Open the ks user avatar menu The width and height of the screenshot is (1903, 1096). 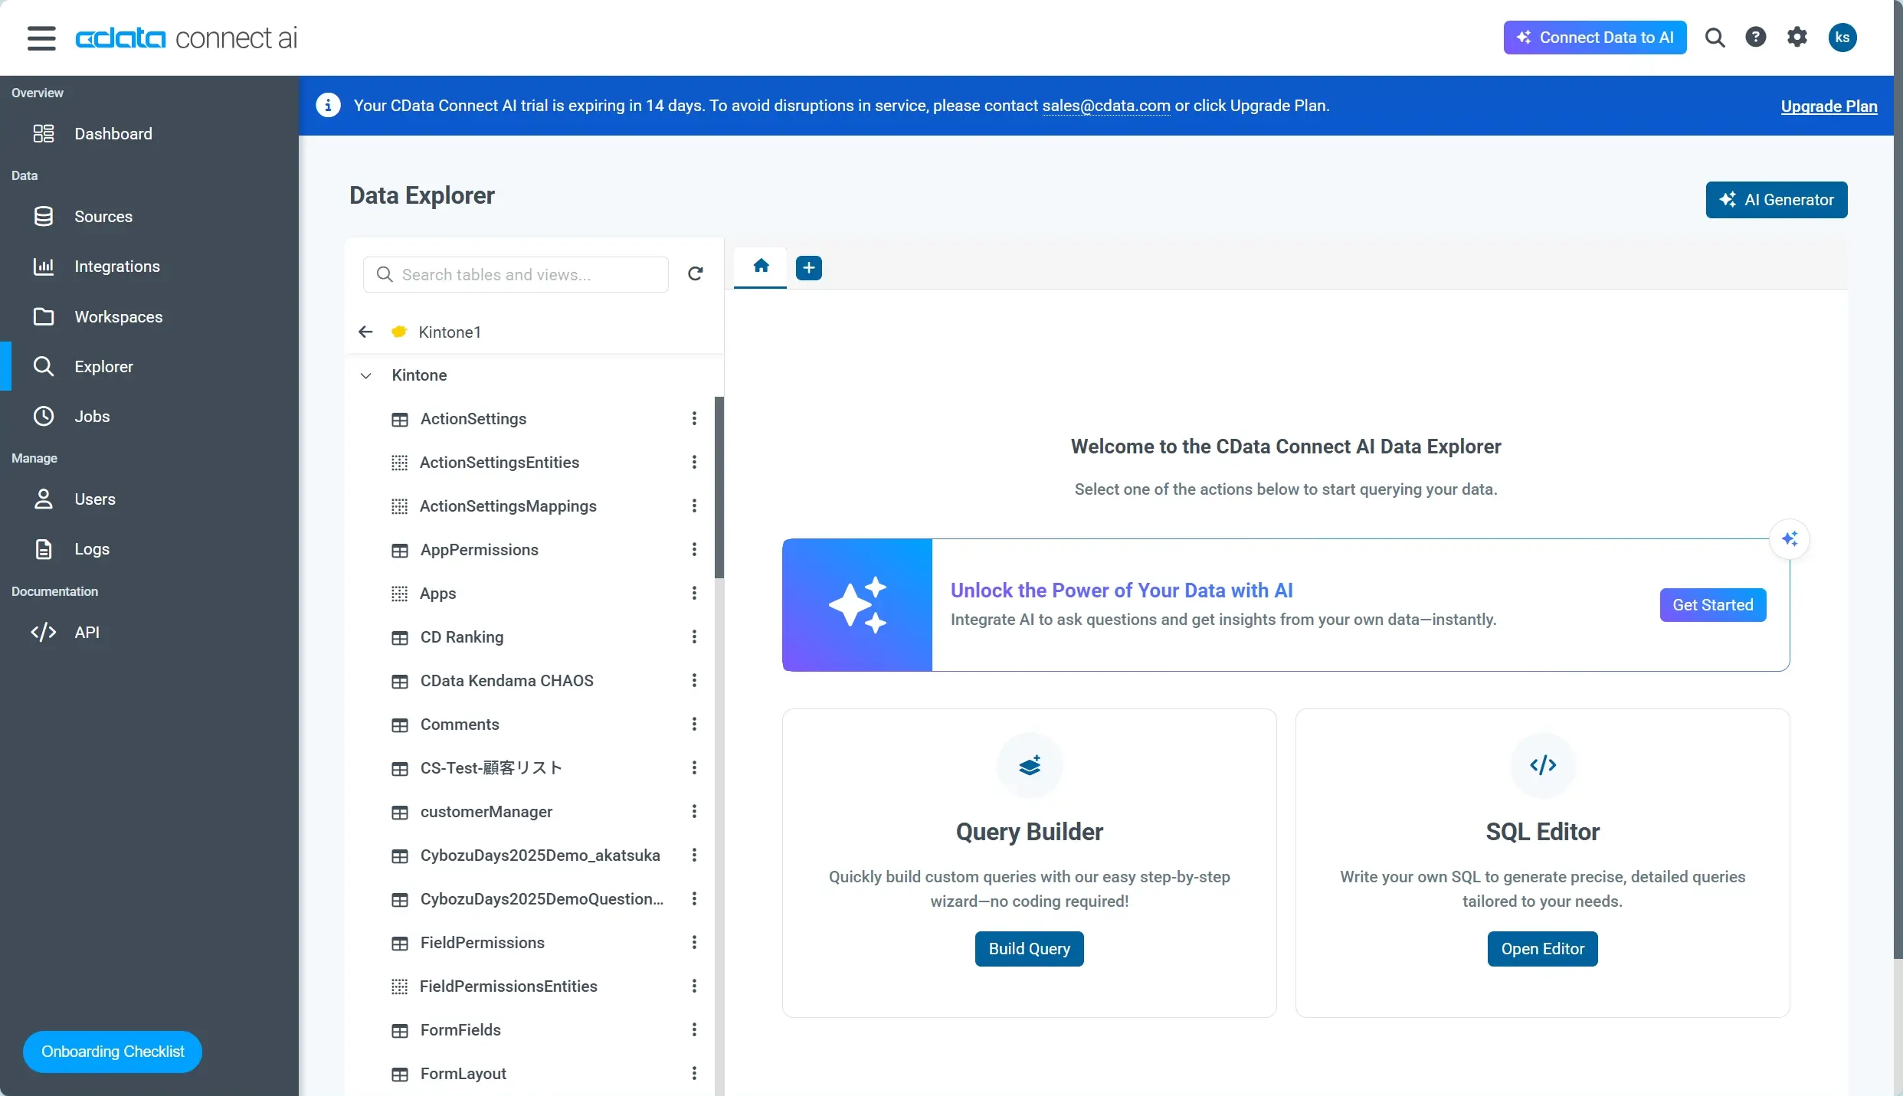1842,38
